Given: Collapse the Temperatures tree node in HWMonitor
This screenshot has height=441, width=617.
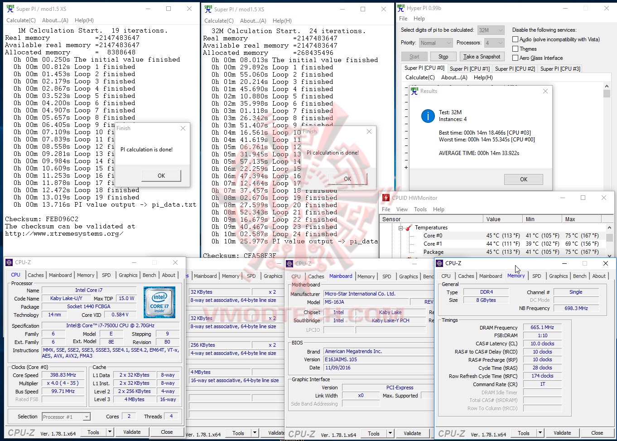Looking at the screenshot, I should click(x=401, y=228).
